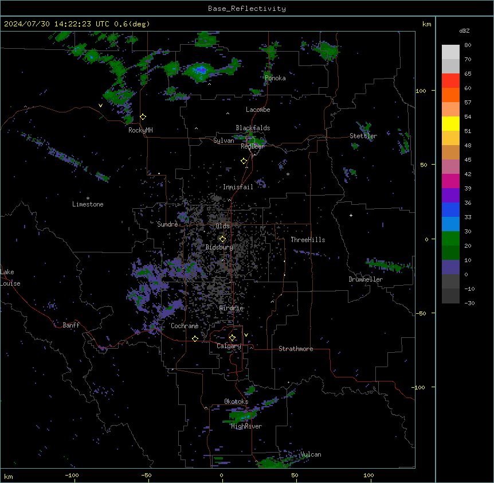Select the white top swatch in dBZ legend
This screenshot has height=483, width=494.
coord(450,52)
